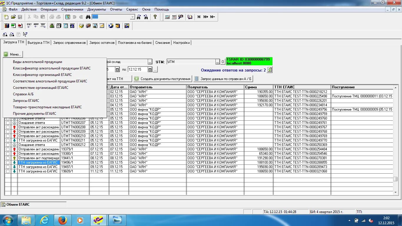Click the 0 button next to УТМ field

[x=223, y=62]
